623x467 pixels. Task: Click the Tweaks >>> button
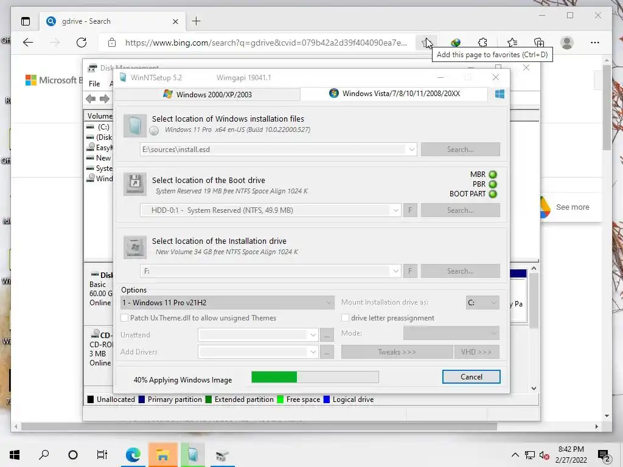point(397,352)
